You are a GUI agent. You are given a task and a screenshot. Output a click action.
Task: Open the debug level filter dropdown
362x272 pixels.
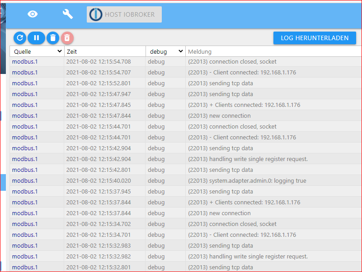(165, 51)
